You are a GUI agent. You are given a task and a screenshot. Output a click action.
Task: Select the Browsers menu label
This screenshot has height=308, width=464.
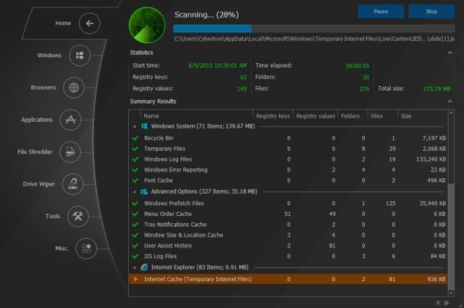pos(43,87)
